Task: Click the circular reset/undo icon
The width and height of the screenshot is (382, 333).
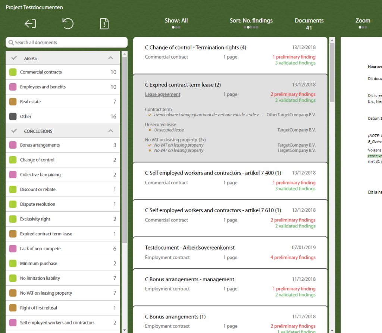Action: [x=68, y=23]
